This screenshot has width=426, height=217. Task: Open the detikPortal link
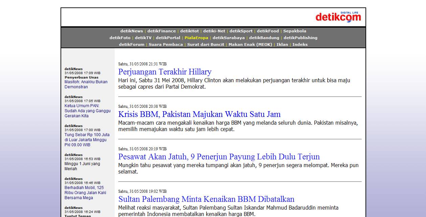point(168,38)
